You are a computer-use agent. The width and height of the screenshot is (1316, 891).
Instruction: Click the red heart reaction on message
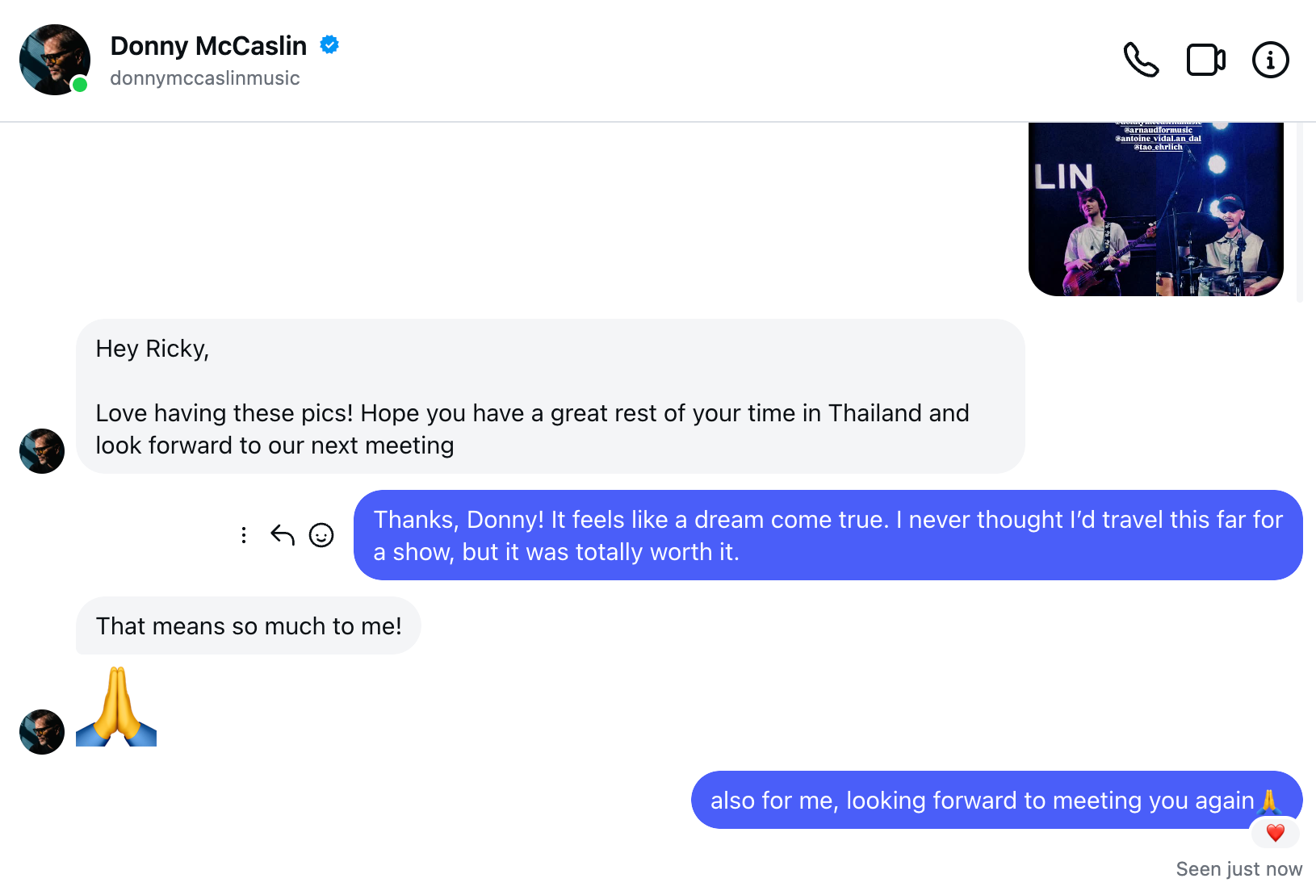point(1275,833)
